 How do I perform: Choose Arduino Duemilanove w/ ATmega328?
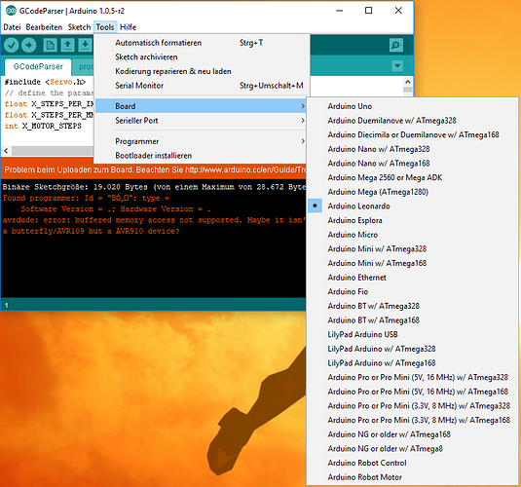coord(413,121)
